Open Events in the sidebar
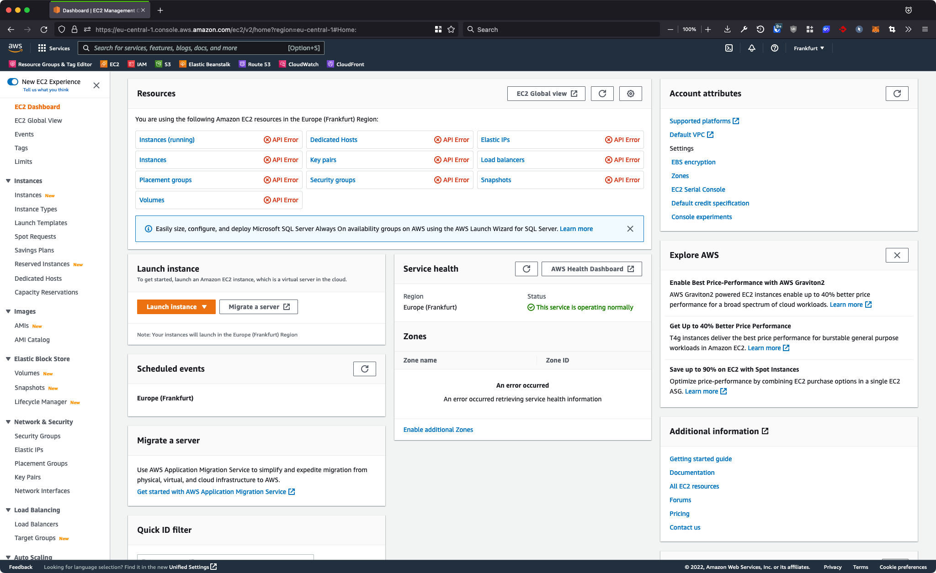The height and width of the screenshot is (573, 936). pos(24,134)
